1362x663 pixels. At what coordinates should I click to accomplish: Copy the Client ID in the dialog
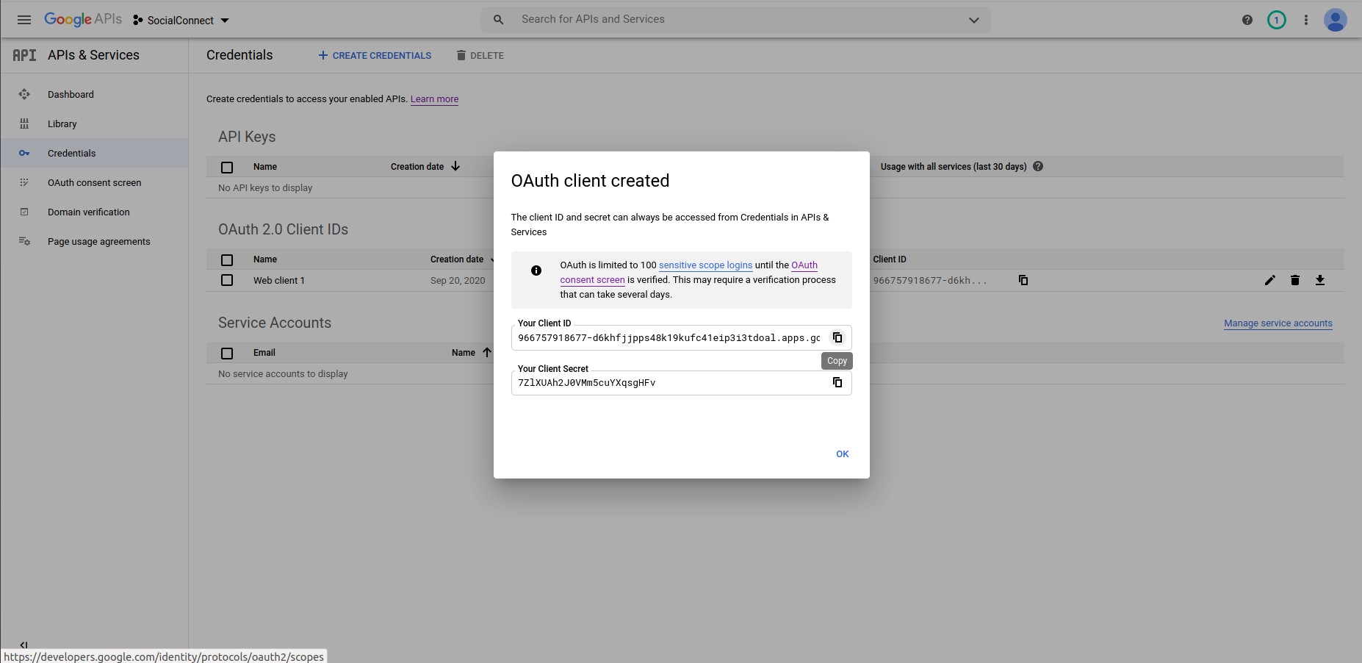837,337
